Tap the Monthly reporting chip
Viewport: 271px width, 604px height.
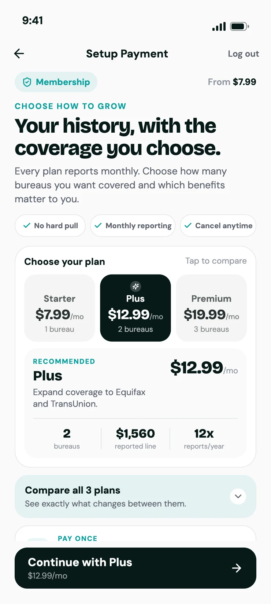(133, 225)
